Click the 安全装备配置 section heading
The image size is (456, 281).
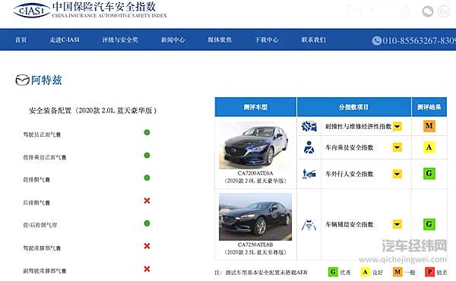tap(93, 110)
